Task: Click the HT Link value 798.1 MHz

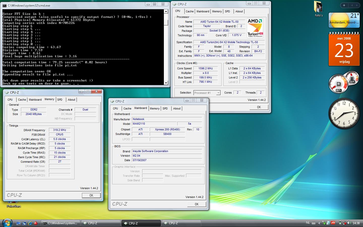Action: point(205,82)
